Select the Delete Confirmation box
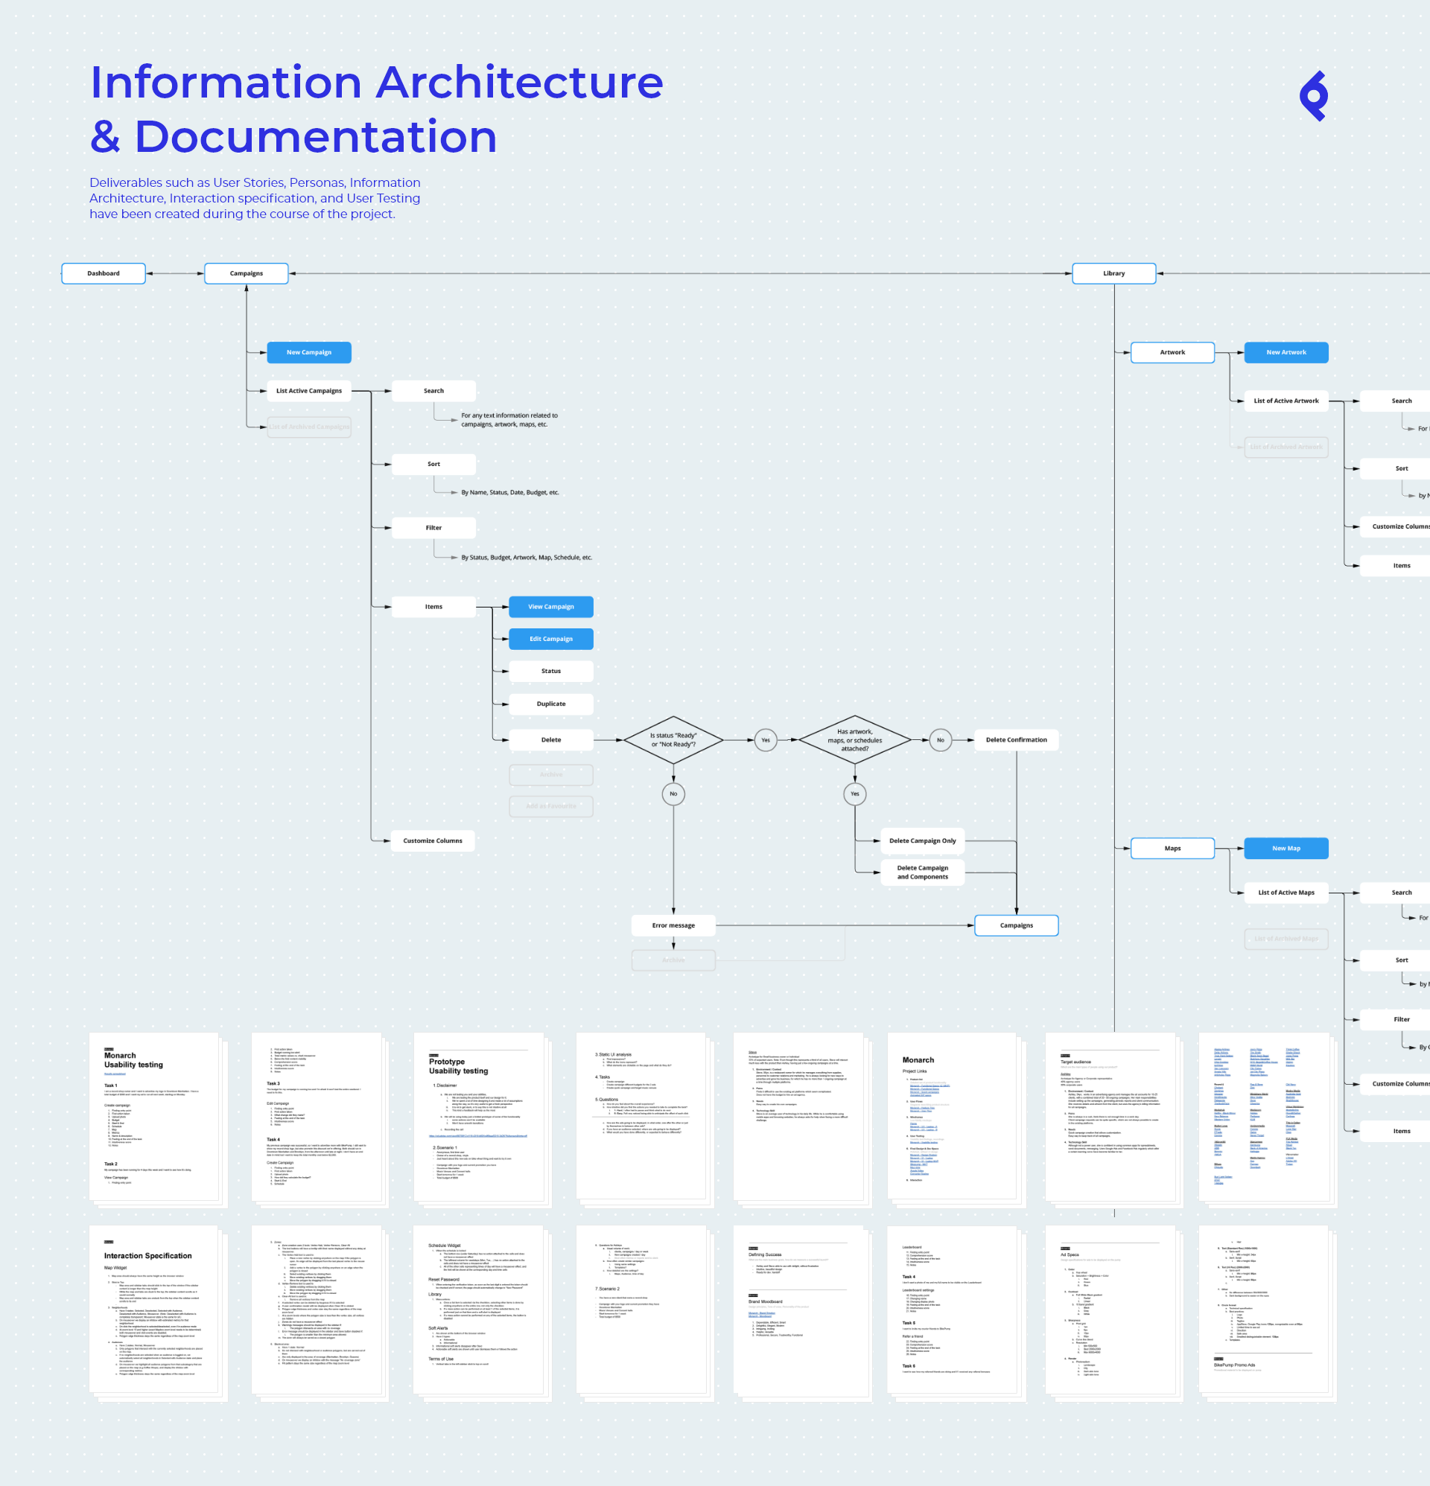Viewport: 1430px width, 1486px height. [1016, 740]
